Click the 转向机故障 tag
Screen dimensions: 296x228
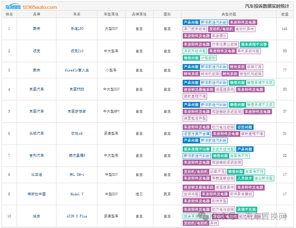click(x=210, y=74)
